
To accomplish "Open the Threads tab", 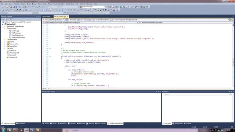I will 72,124.
